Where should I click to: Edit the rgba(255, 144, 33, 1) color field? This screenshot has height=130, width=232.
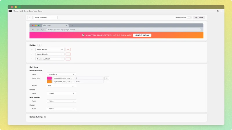pos(63,82)
